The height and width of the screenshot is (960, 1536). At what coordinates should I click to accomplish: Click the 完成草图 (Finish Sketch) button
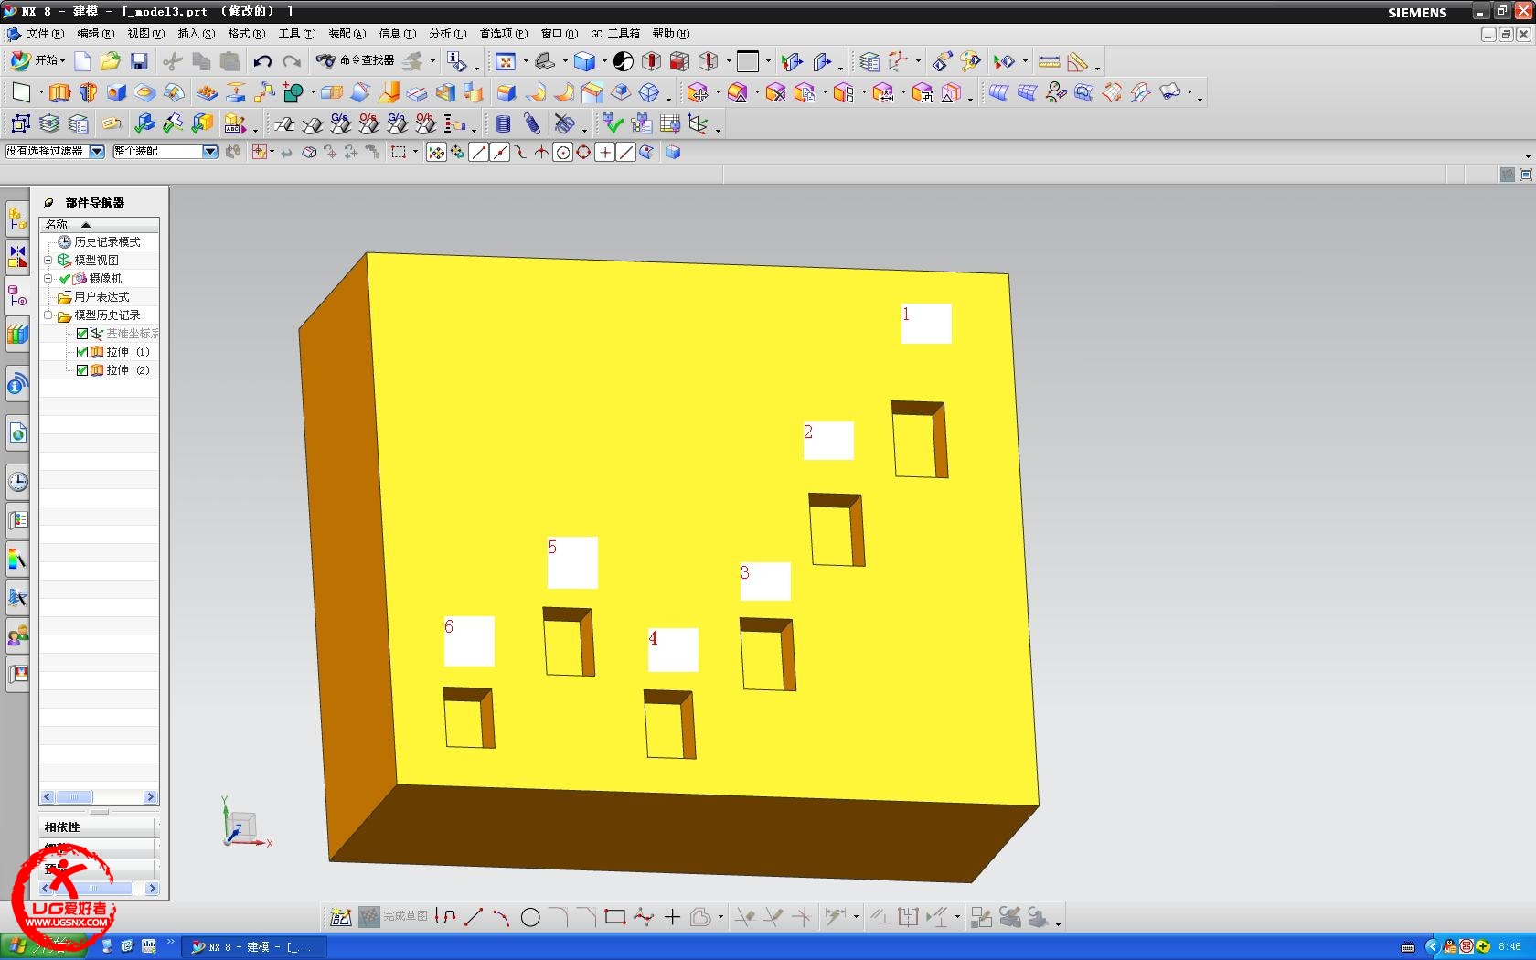[394, 916]
